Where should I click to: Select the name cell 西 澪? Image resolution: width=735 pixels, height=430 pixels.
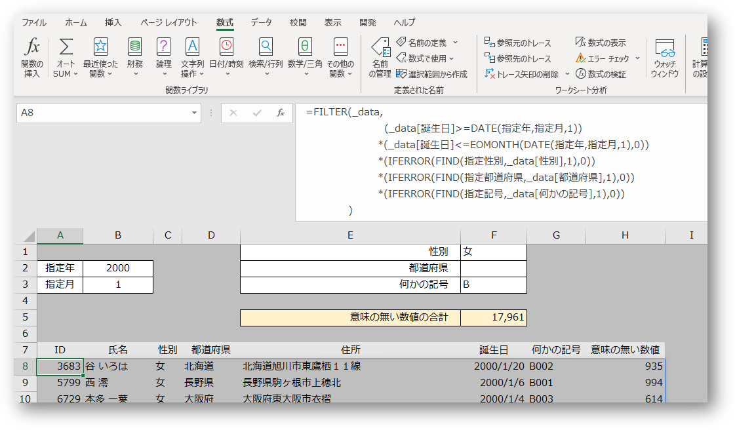pos(118,383)
